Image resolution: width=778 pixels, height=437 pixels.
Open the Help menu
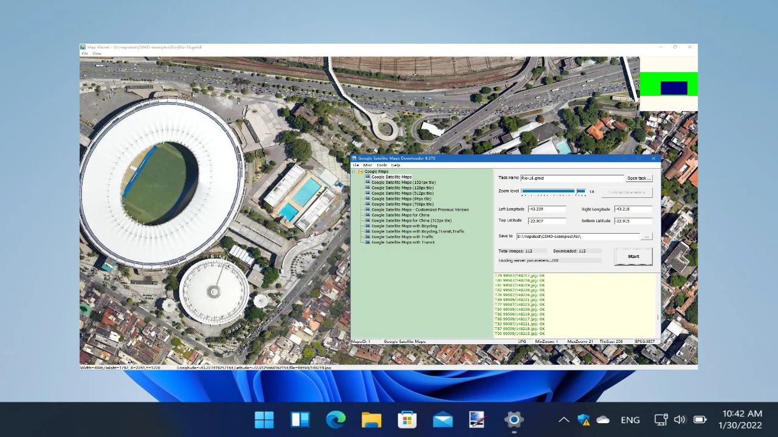point(396,165)
